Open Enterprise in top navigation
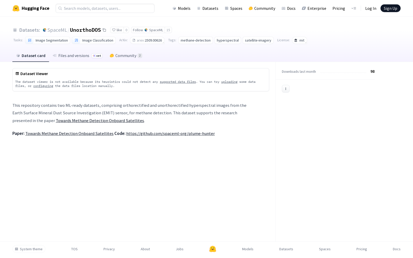 [x=314, y=8]
